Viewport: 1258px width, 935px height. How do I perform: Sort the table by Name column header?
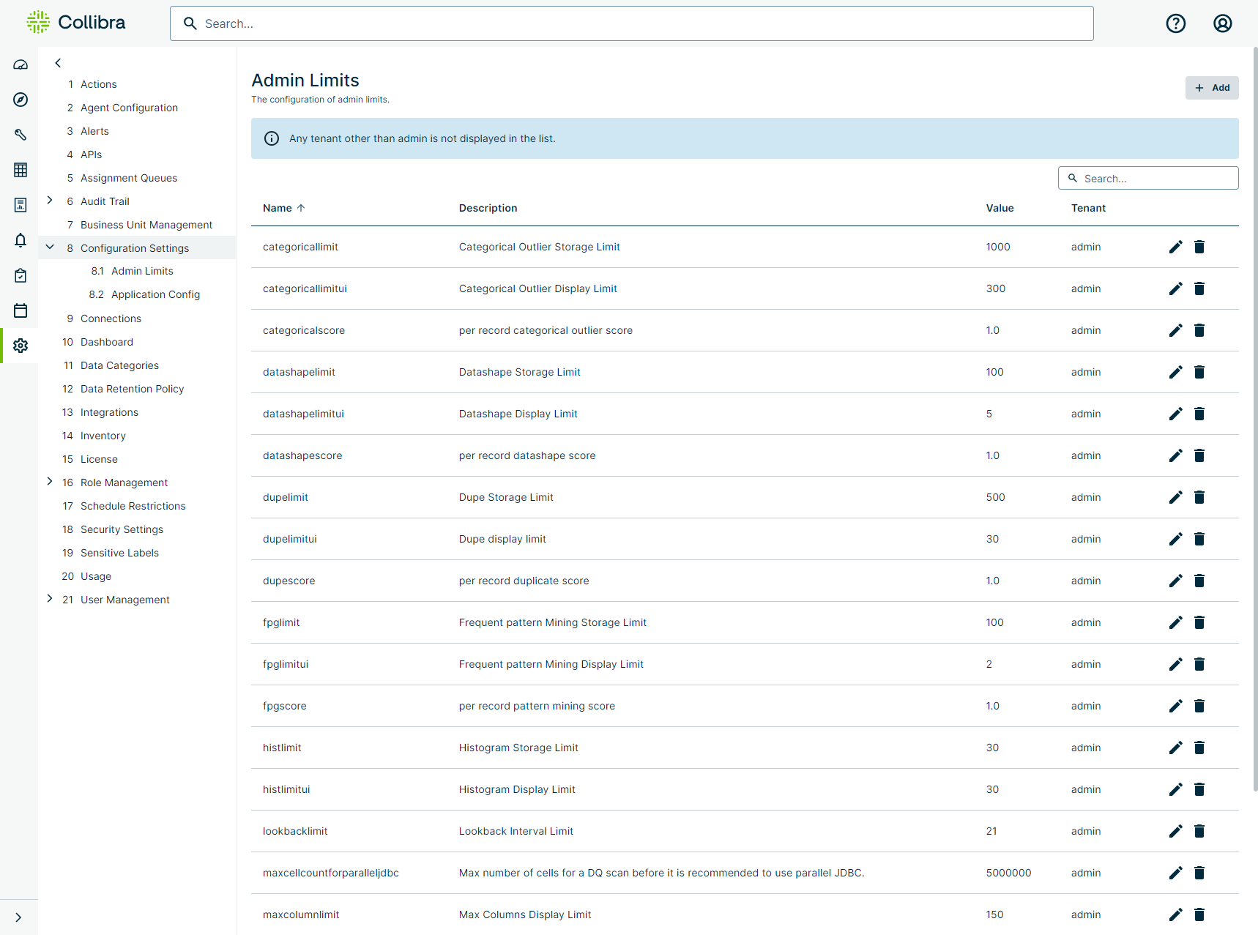[278, 208]
